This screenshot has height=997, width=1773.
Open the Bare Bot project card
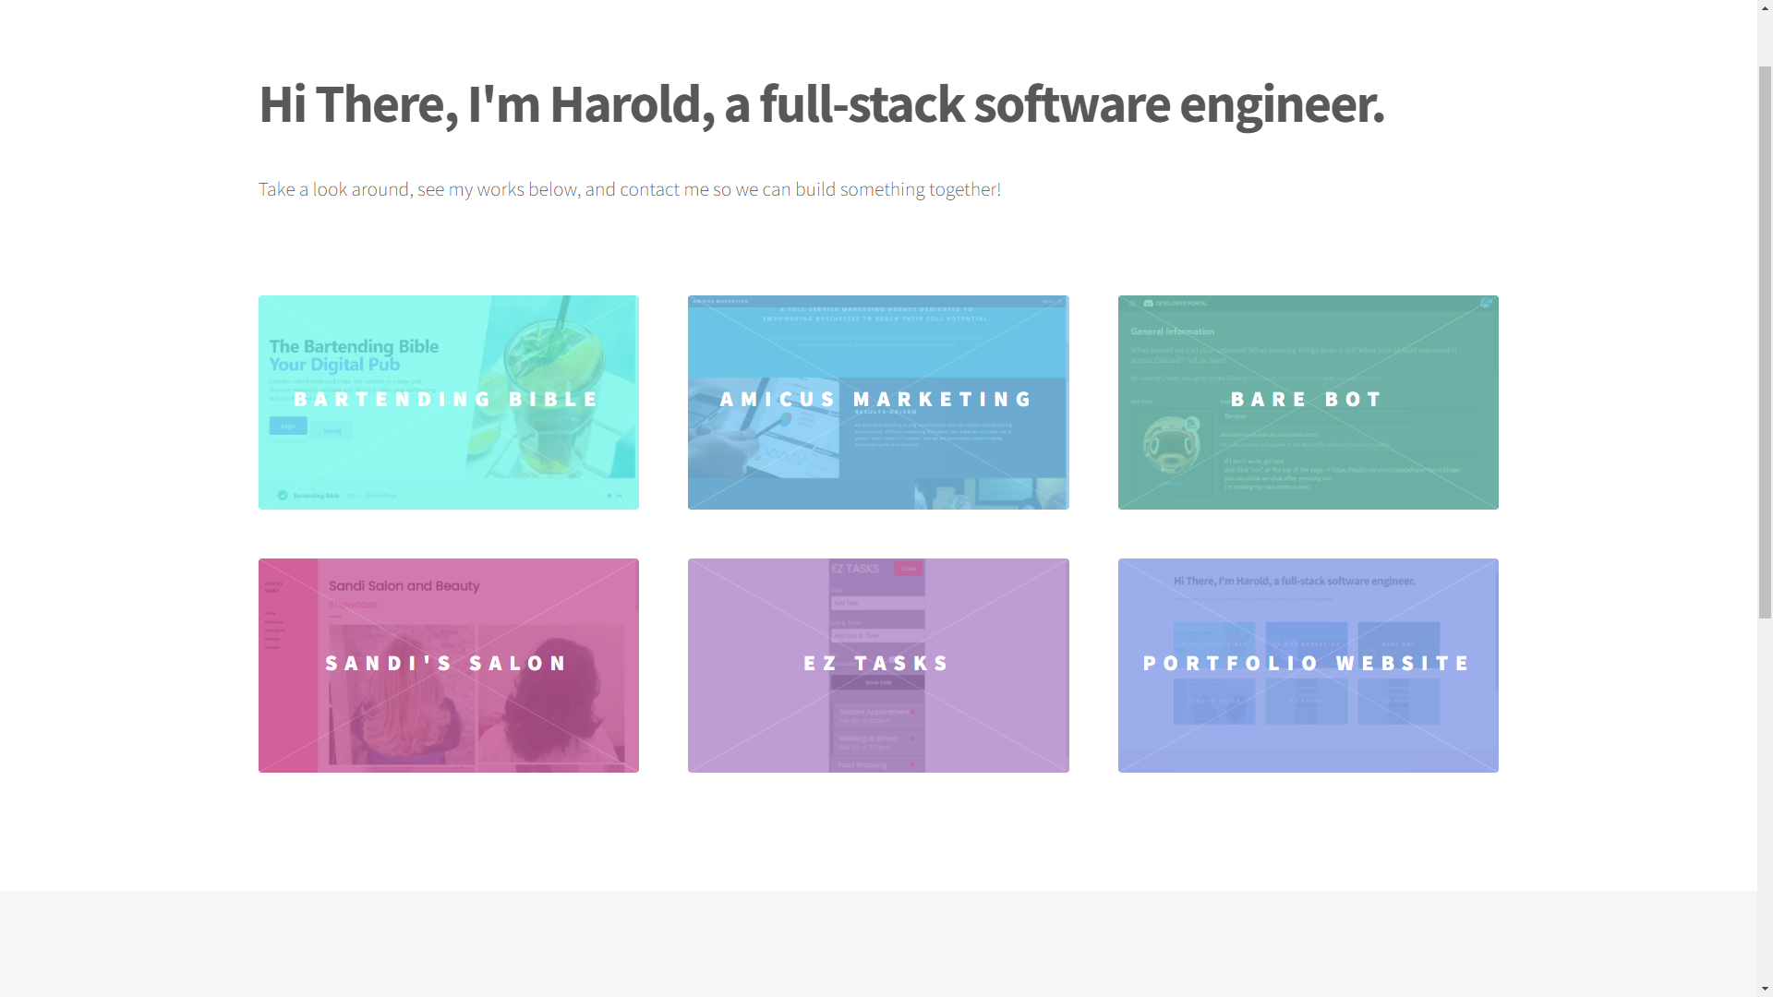pyautogui.click(x=1308, y=402)
